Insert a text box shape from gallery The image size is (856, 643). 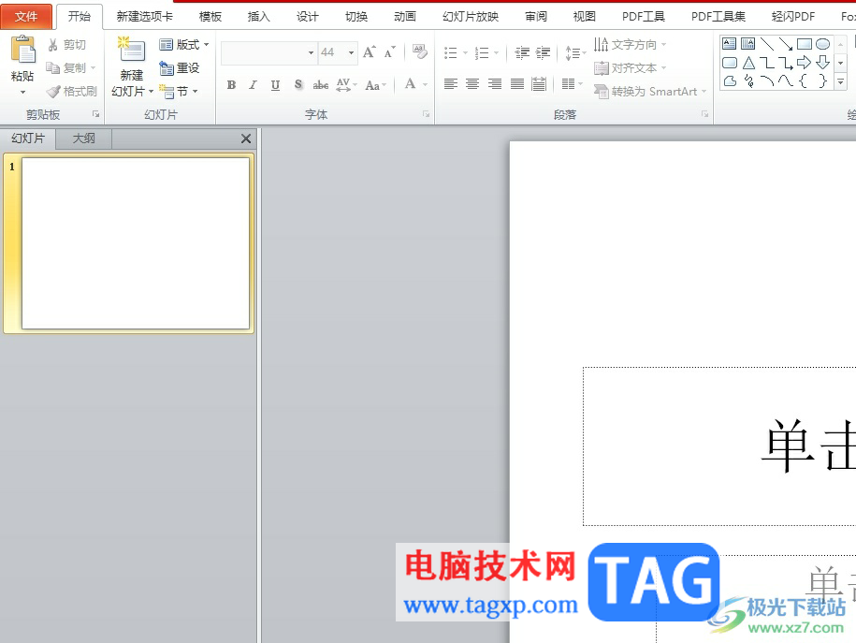[729, 44]
